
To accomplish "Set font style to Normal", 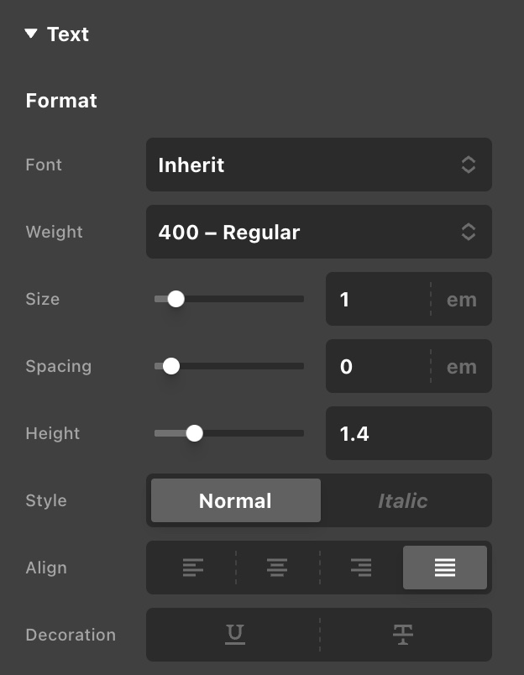I will [236, 501].
